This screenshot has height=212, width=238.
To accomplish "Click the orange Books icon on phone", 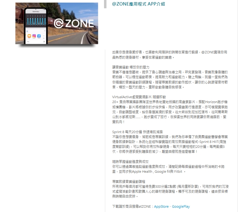I will coord(29,36).
